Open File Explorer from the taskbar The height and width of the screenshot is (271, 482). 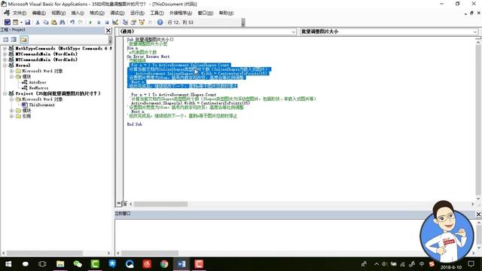click(x=60, y=264)
